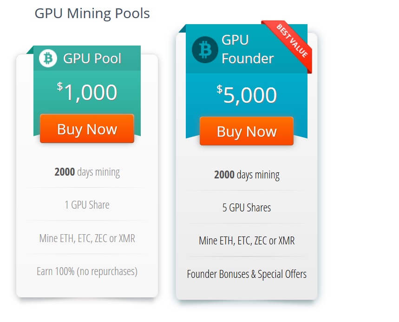Click the 1 GPU Share feature line
The height and width of the screenshot is (322, 399).
coord(87,204)
